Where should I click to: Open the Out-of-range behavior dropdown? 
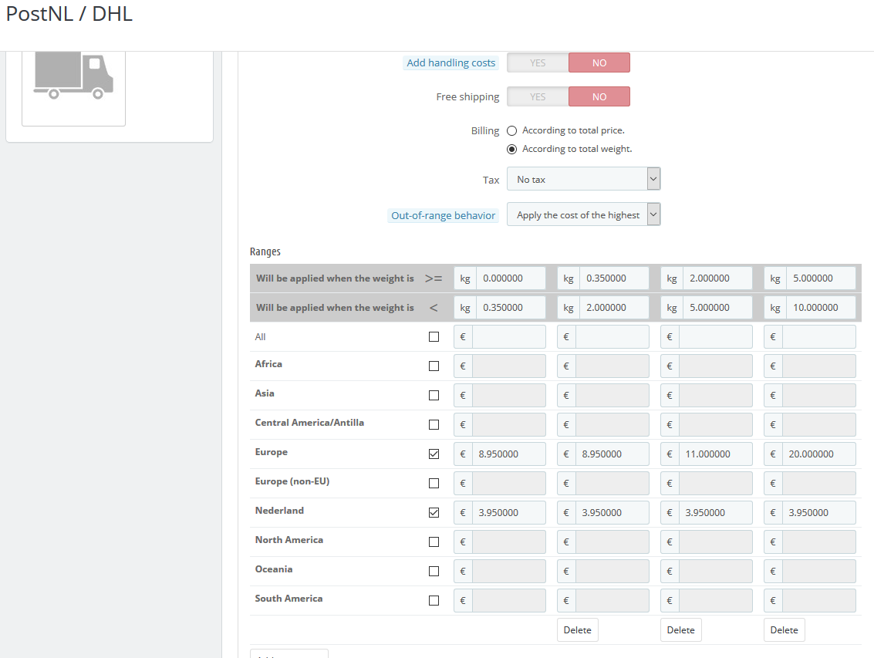(583, 215)
